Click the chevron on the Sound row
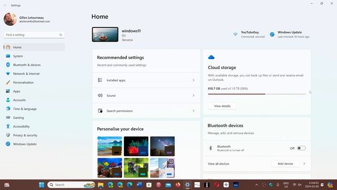The height and width of the screenshot is (190, 337). click(x=193, y=96)
